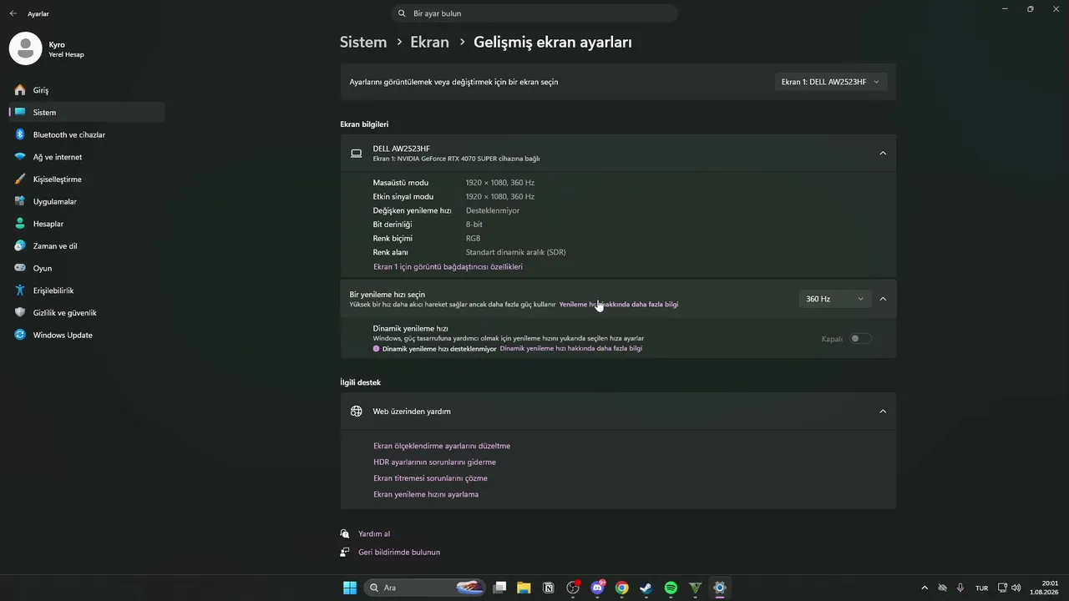Go to Ağ ve internet settings

tap(87, 157)
